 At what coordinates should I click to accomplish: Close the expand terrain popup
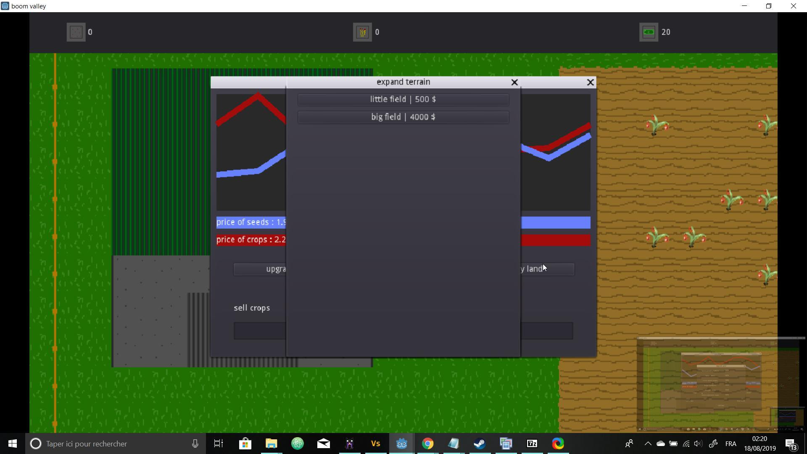pyautogui.click(x=514, y=82)
